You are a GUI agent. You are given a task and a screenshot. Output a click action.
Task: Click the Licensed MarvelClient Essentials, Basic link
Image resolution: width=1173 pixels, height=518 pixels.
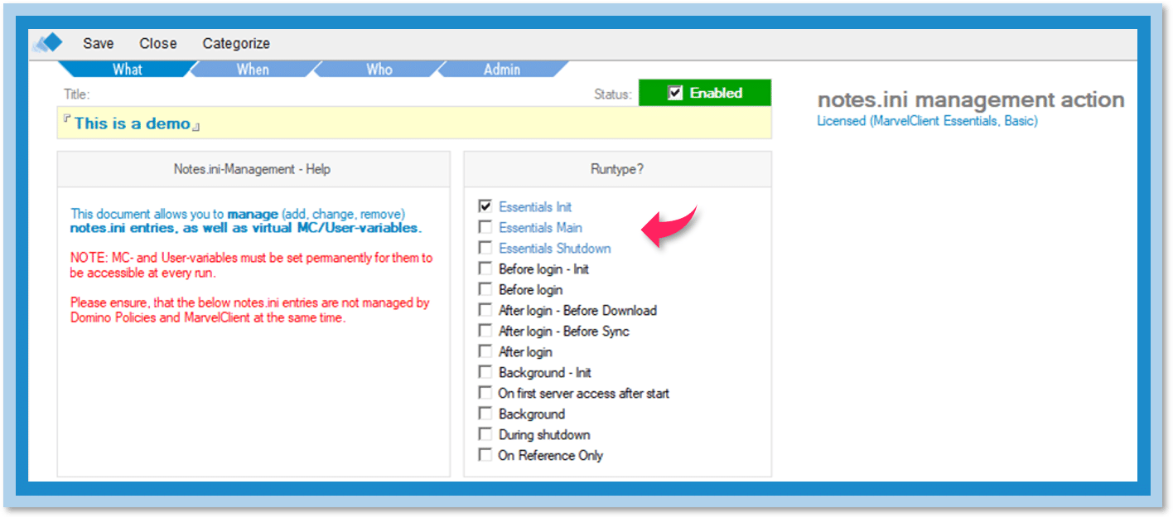(x=927, y=121)
